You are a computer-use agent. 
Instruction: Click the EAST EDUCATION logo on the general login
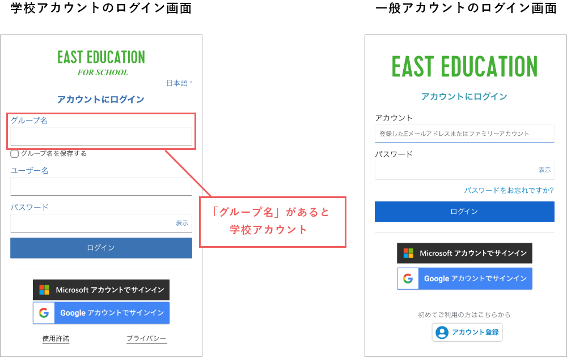click(465, 66)
